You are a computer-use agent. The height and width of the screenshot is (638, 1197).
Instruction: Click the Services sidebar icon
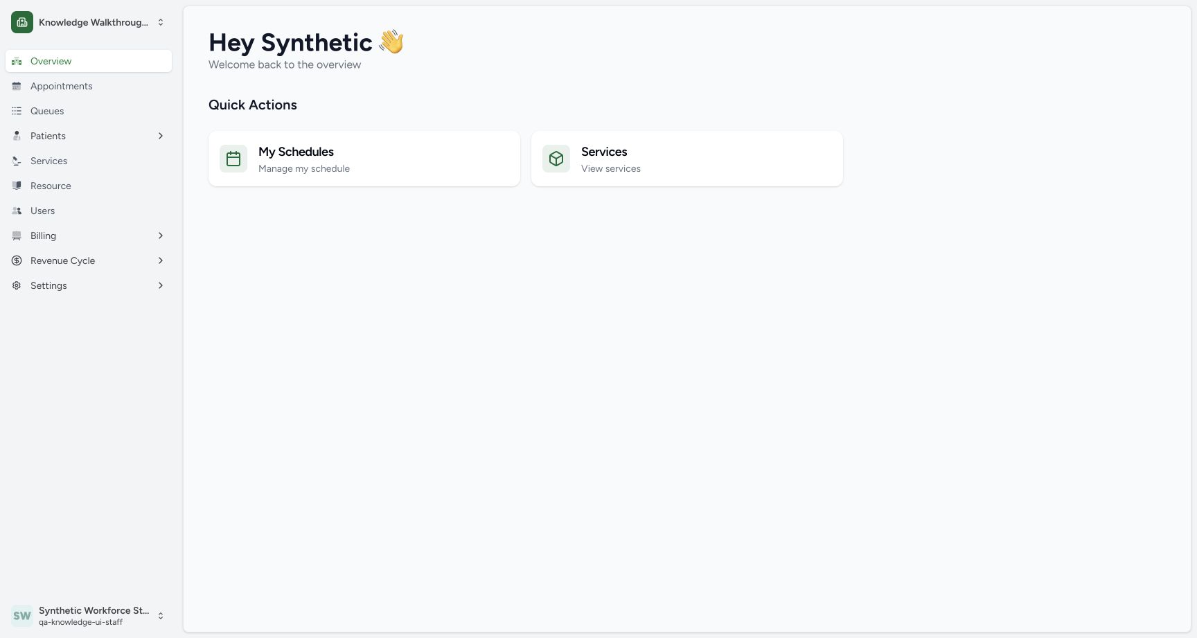pyautogui.click(x=17, y=161)
